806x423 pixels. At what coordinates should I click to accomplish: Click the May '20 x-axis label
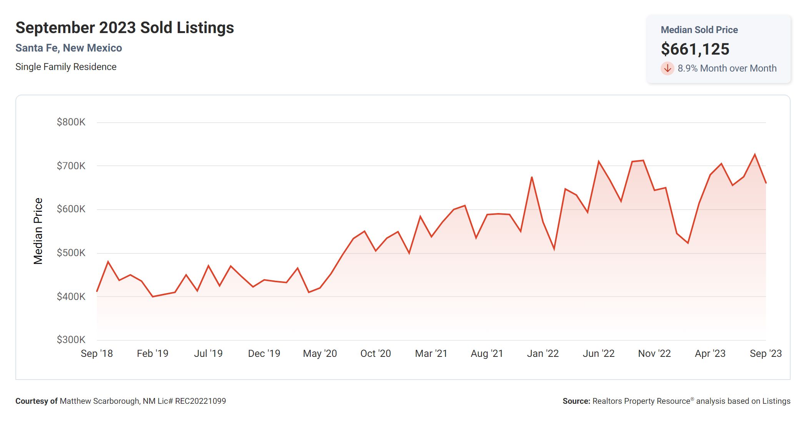320,353
